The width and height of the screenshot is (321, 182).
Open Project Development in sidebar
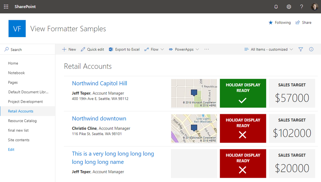pyautogui.click(x=25, y=101)
